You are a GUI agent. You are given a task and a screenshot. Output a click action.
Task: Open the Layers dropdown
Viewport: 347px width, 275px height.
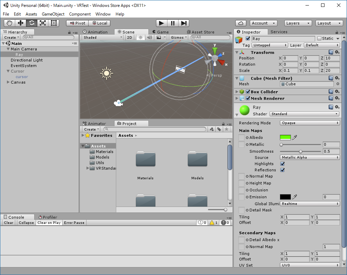point(298,23)
